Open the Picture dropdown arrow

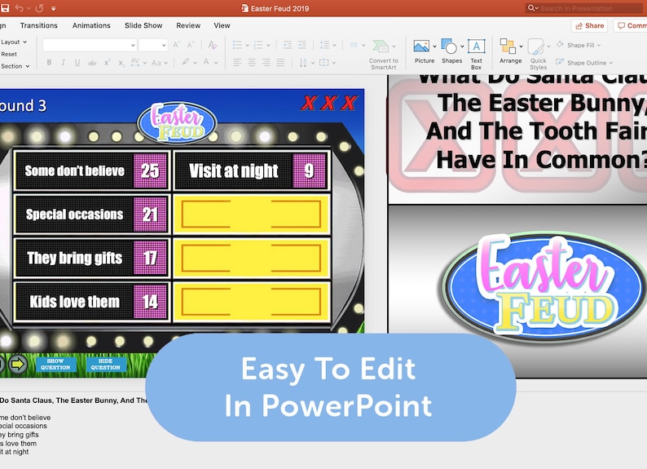point(434,46)
